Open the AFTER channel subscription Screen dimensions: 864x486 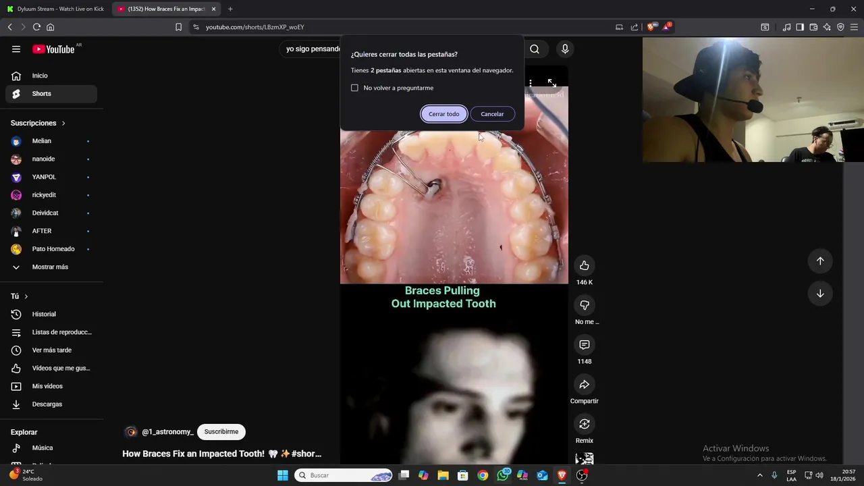pyautogui.click(x=51, y=231)
